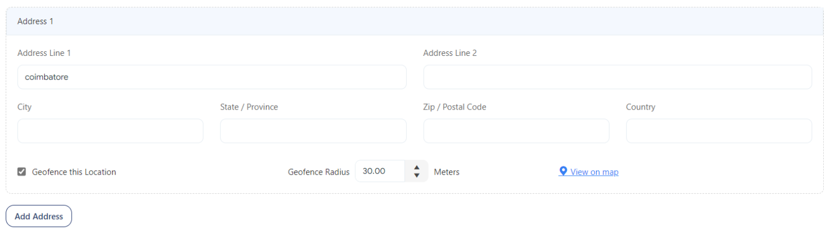Select the City input field
This screenshot has width=824, height=231.
pyautogui.click(x=110, y=131)
